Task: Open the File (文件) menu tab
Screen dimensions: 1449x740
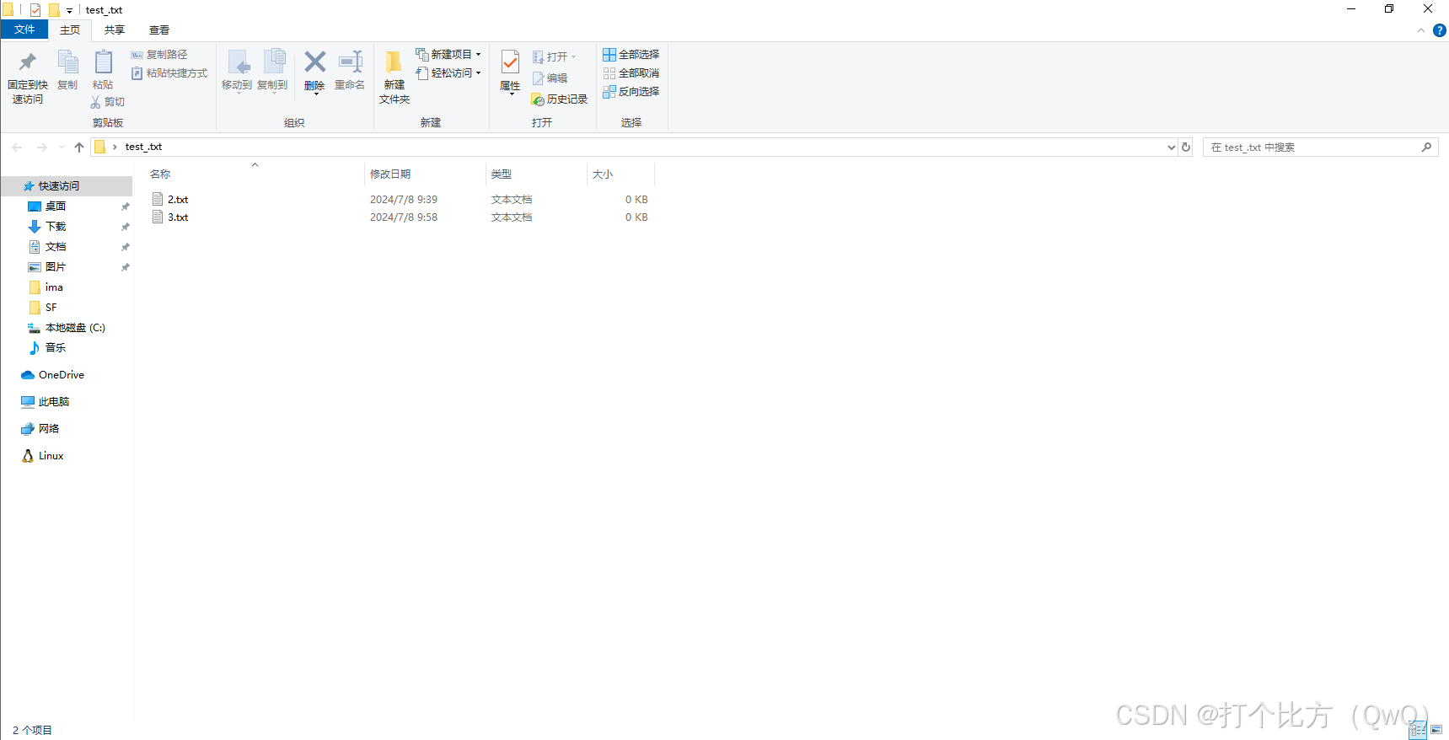Action: click(24, 30)
